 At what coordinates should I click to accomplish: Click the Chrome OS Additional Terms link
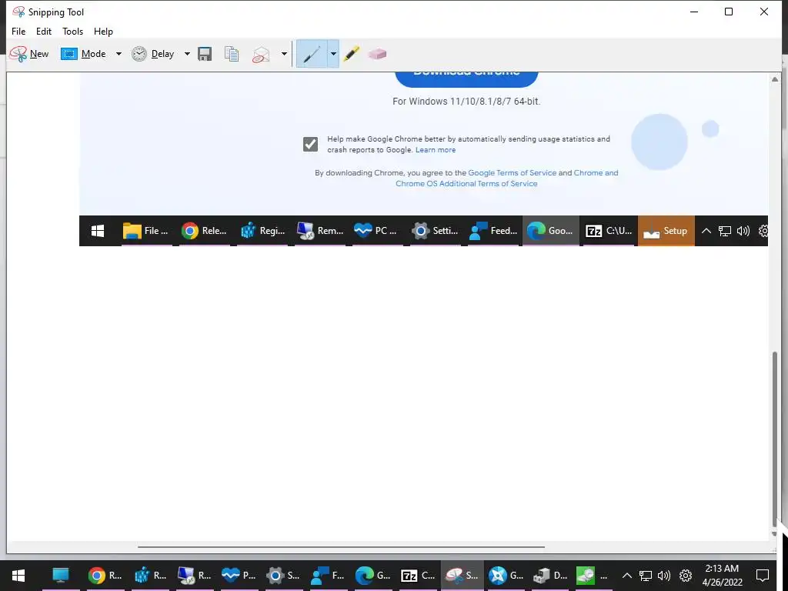click(466, 183)
